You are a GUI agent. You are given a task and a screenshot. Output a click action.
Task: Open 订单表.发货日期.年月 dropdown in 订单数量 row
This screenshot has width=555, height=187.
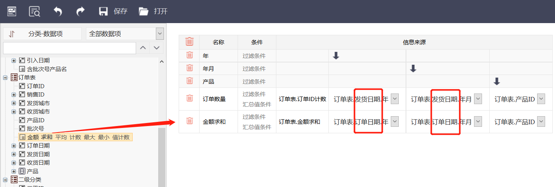coord(478,99)
